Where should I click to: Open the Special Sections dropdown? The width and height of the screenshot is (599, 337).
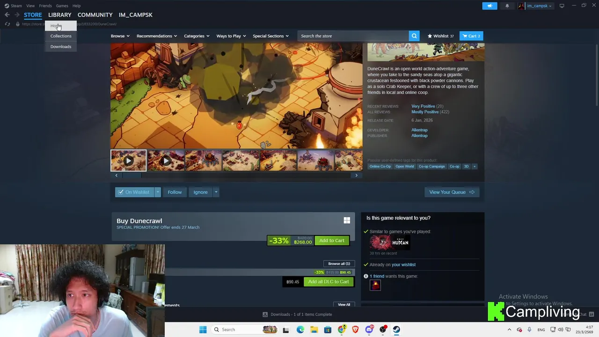coord(270,36)
